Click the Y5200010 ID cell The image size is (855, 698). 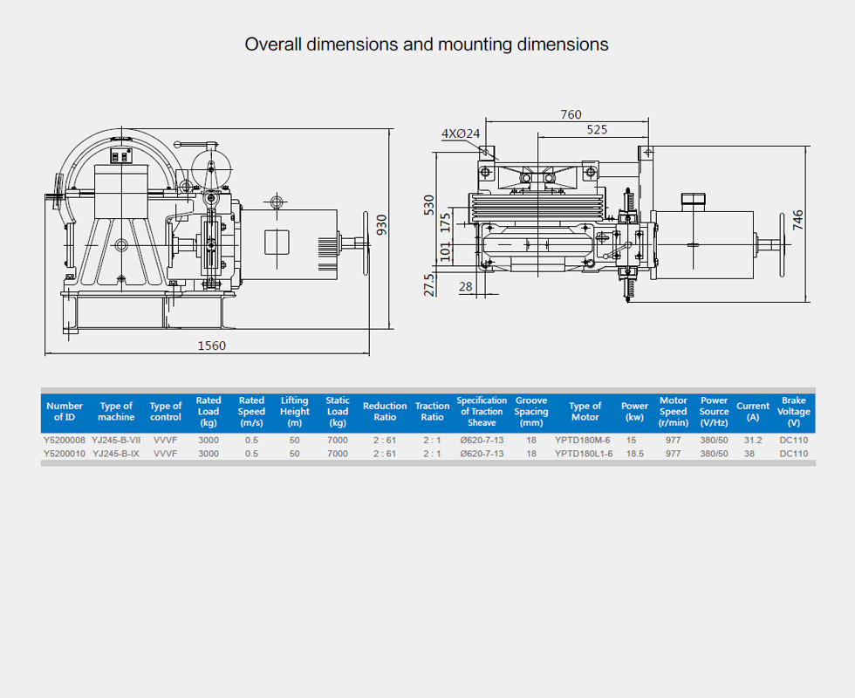pos(65,454)
